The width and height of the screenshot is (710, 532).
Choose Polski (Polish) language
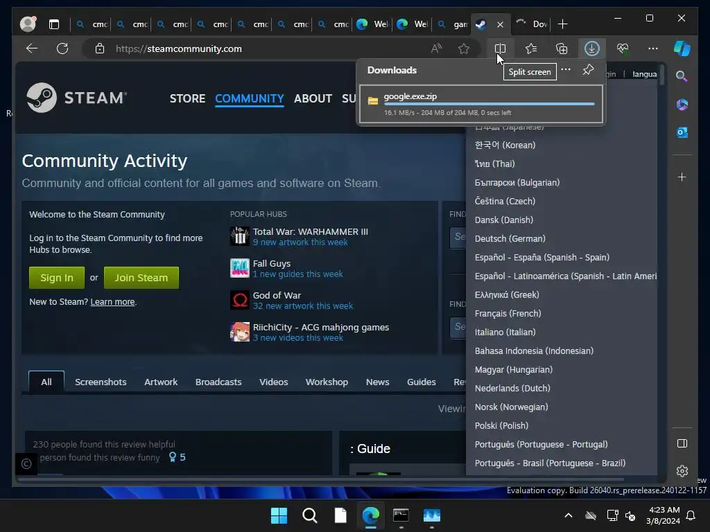click(501, 426)
